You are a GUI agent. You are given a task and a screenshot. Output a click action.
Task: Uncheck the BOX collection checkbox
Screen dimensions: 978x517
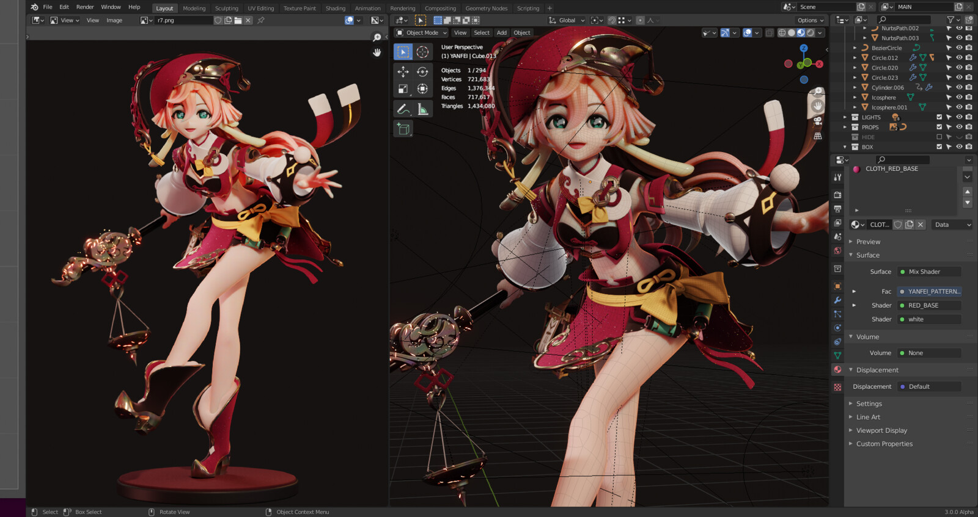coord(939,146)
